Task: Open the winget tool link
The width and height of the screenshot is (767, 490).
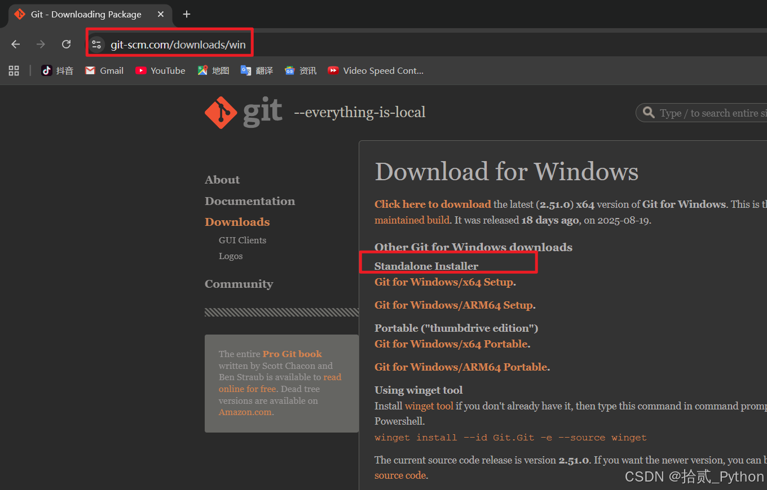Action: (429, 406)
